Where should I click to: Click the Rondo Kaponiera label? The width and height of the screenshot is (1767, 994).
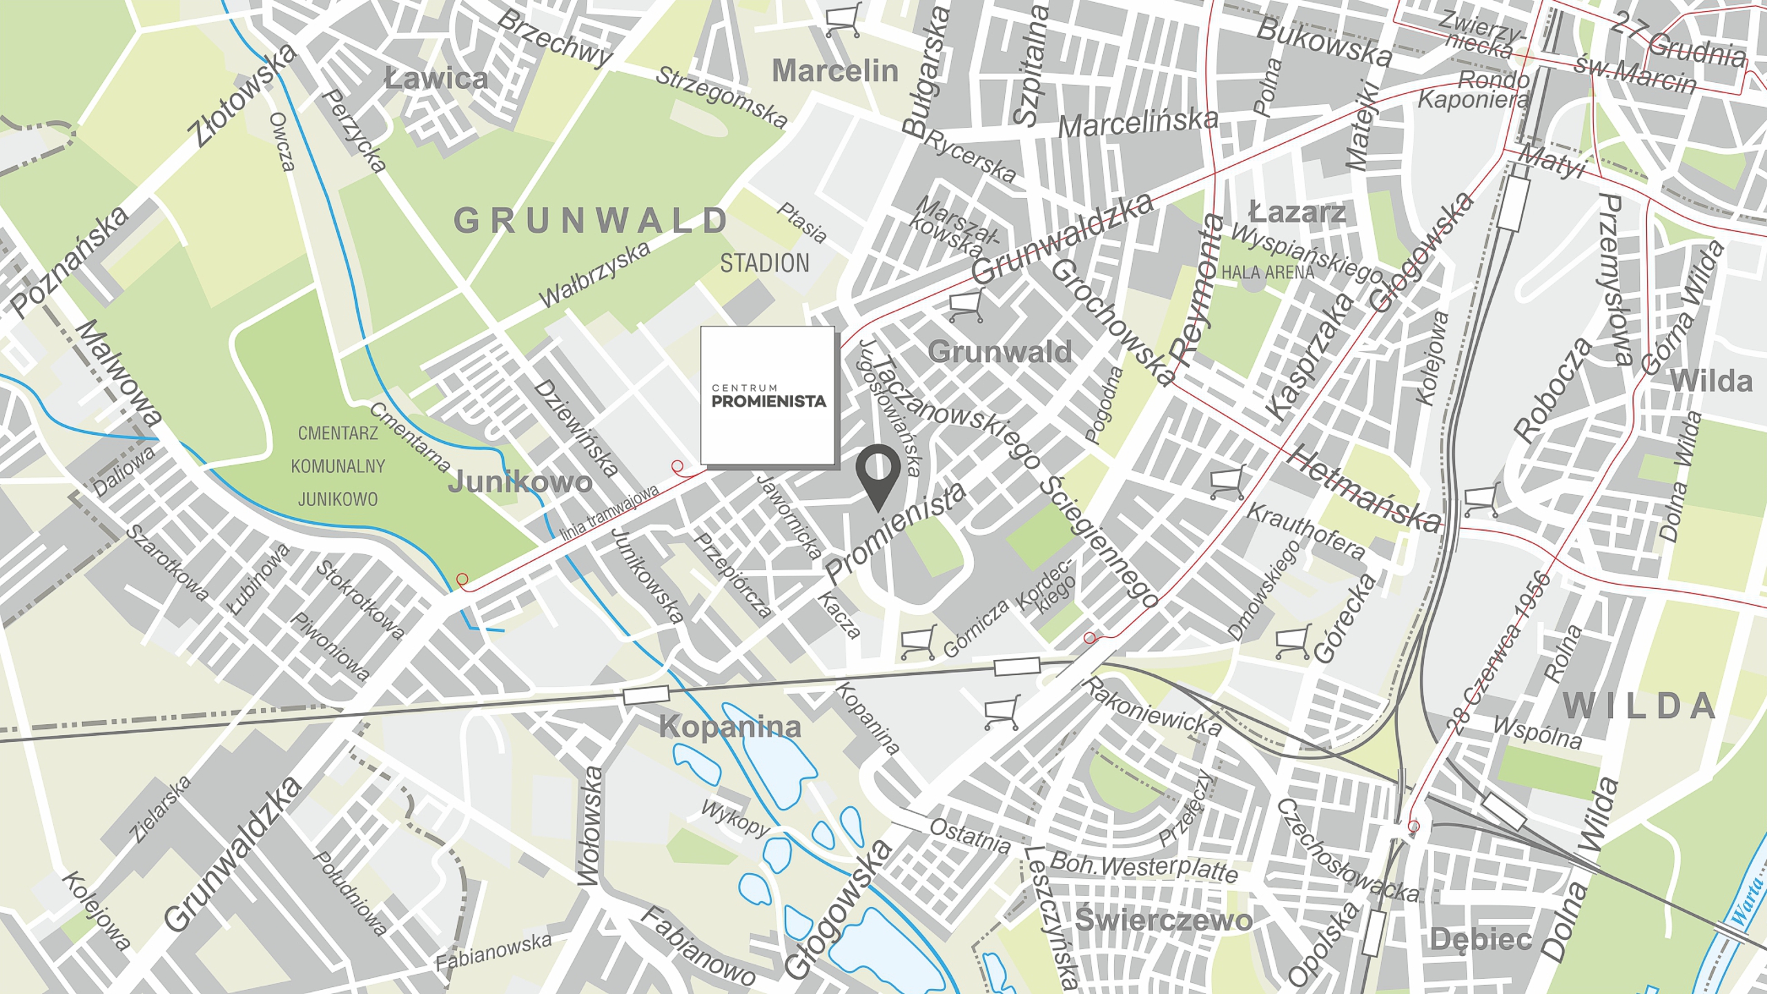[x=1474, y=90]
